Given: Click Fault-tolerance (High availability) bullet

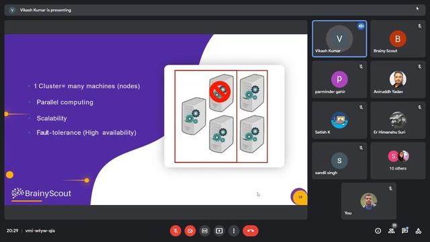Looking at the screenshot, I should click(x=87, y=132).
